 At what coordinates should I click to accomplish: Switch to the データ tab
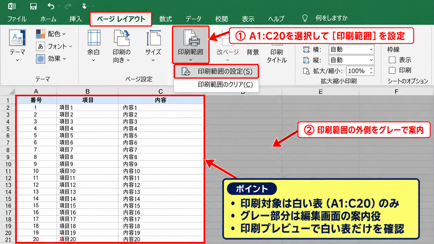point(194,19)
